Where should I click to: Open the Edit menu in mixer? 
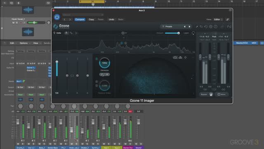(x=12, y=43)
